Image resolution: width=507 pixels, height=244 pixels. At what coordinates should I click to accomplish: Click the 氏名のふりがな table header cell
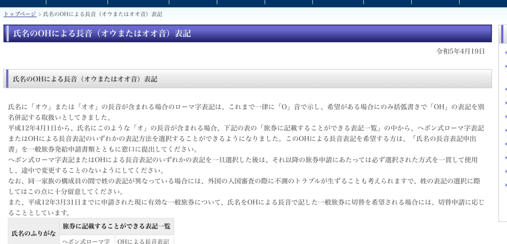[x=34, y=233]
